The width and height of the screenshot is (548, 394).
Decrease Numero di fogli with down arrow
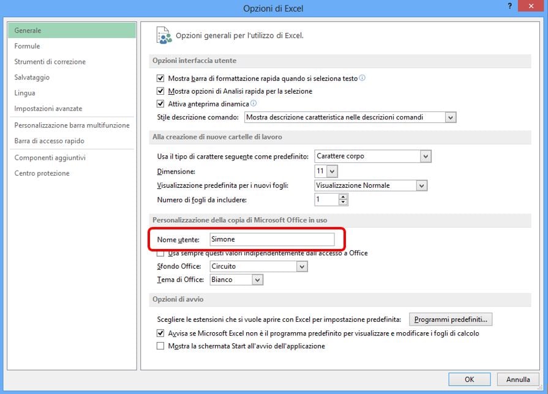(343, 203)
